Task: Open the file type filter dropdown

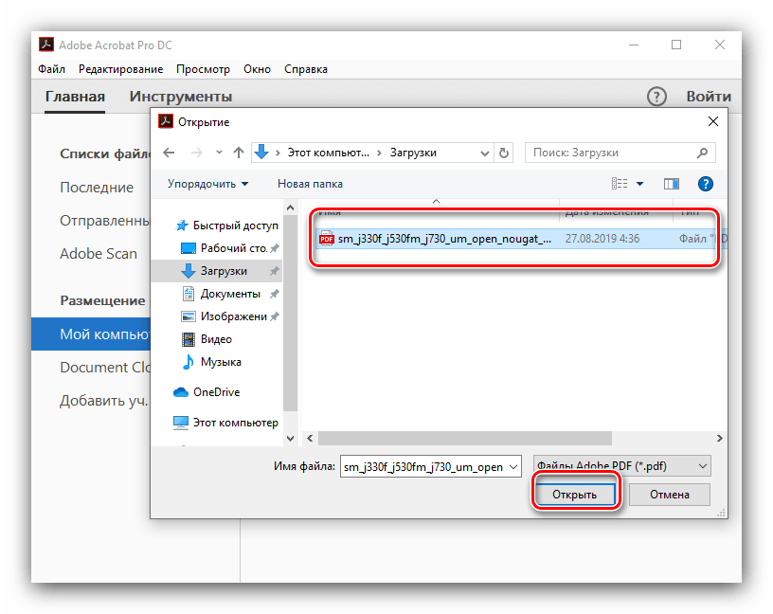Action: 621,466
